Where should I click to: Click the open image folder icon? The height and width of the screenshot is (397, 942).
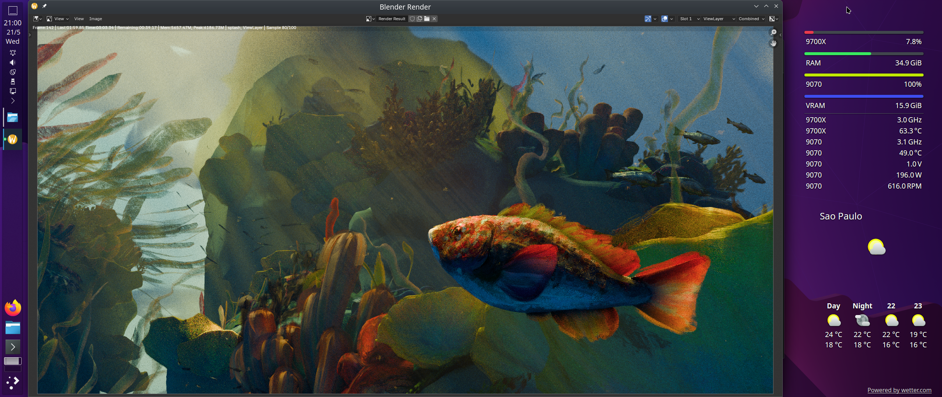(x=427, y=19)
